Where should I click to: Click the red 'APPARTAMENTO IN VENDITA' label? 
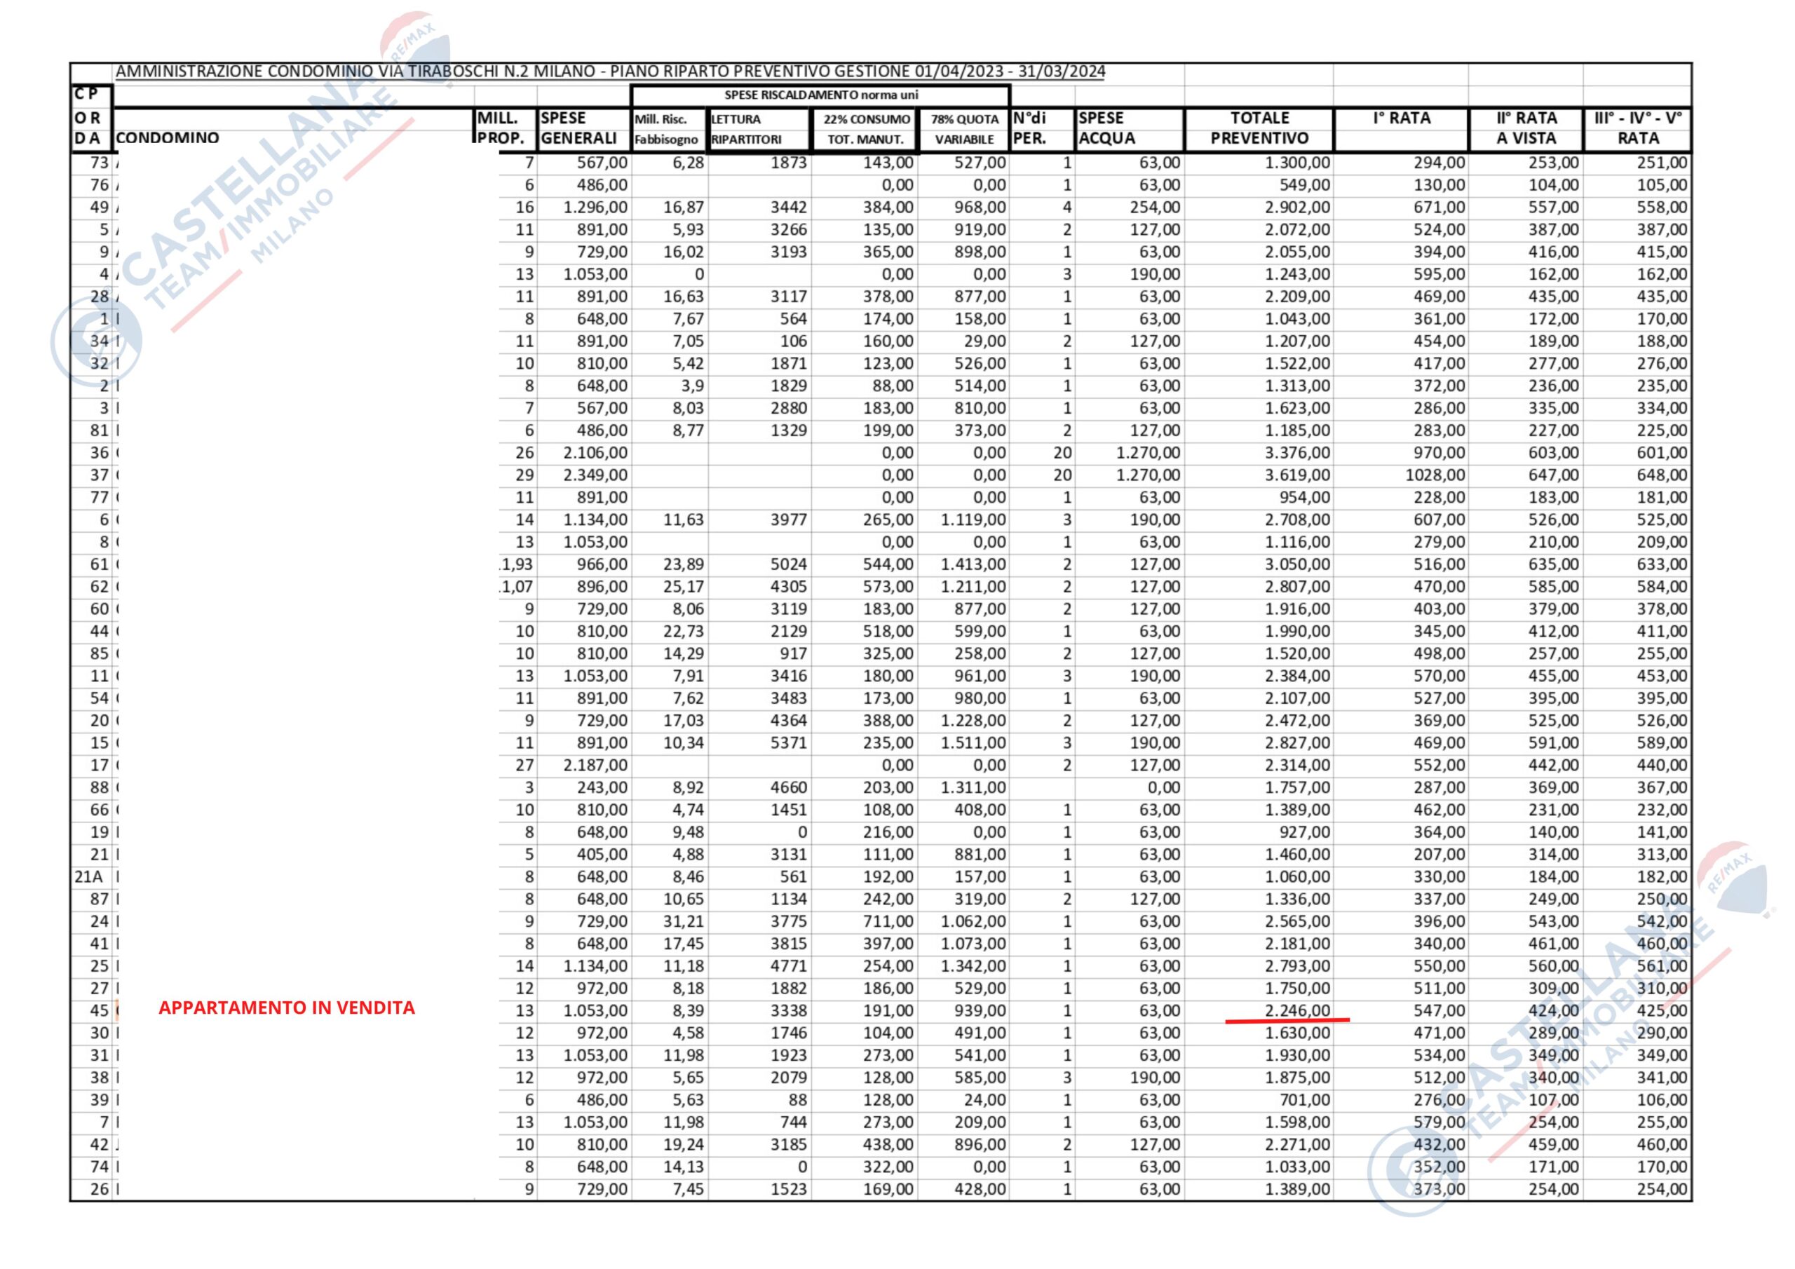(x=287, y=1008)
